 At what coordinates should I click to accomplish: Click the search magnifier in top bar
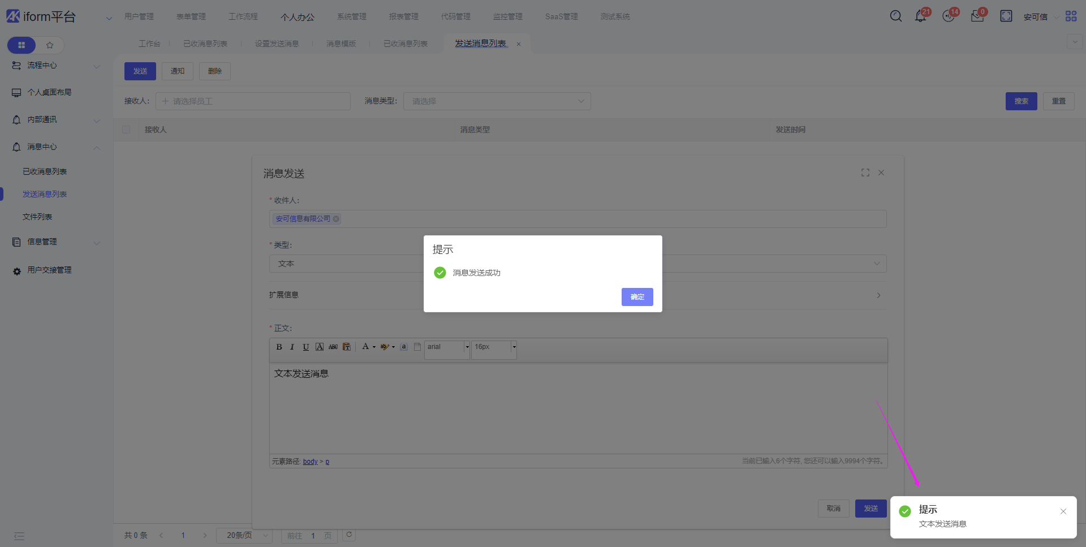(895, 16)
